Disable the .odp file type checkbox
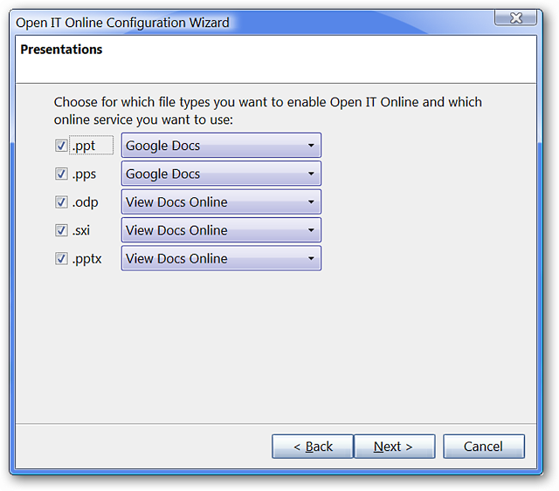This screenshot has width=559, height=491. [61, 201]
